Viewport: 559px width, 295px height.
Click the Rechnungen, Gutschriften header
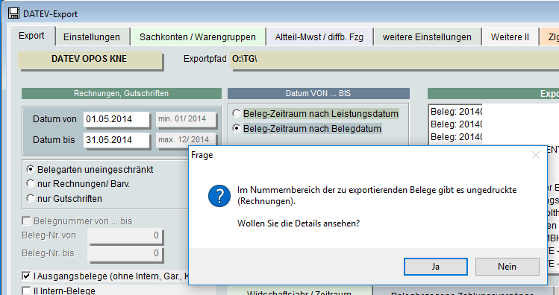coord(121,93)
